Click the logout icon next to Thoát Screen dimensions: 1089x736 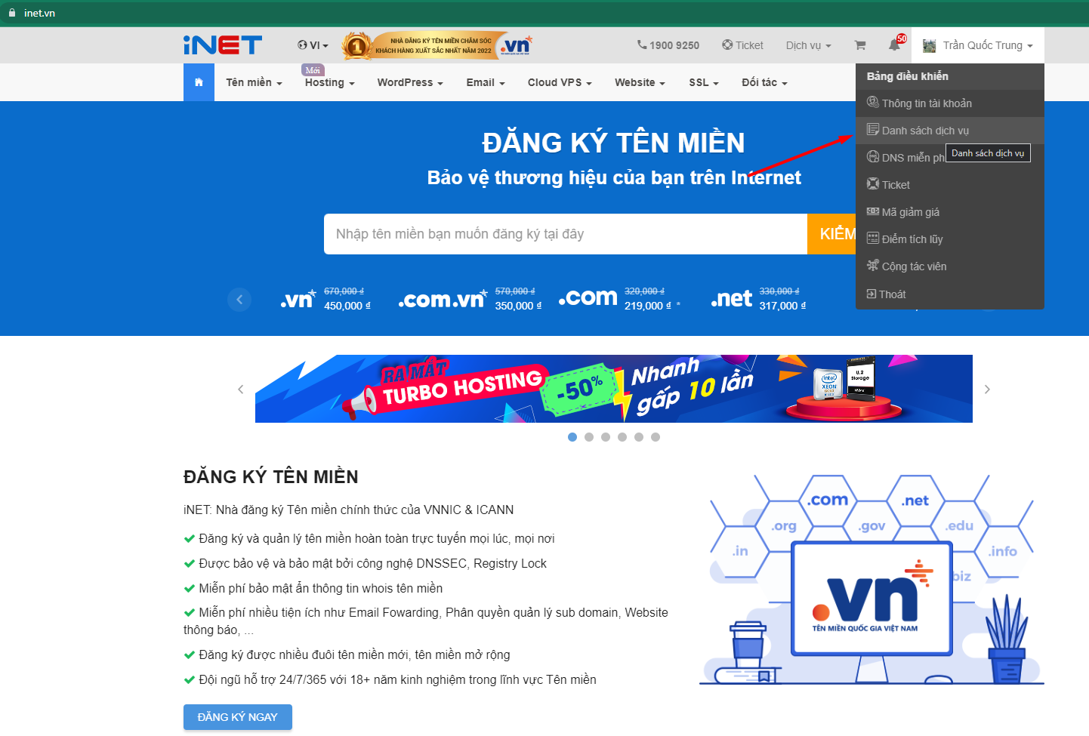point(874,294)
